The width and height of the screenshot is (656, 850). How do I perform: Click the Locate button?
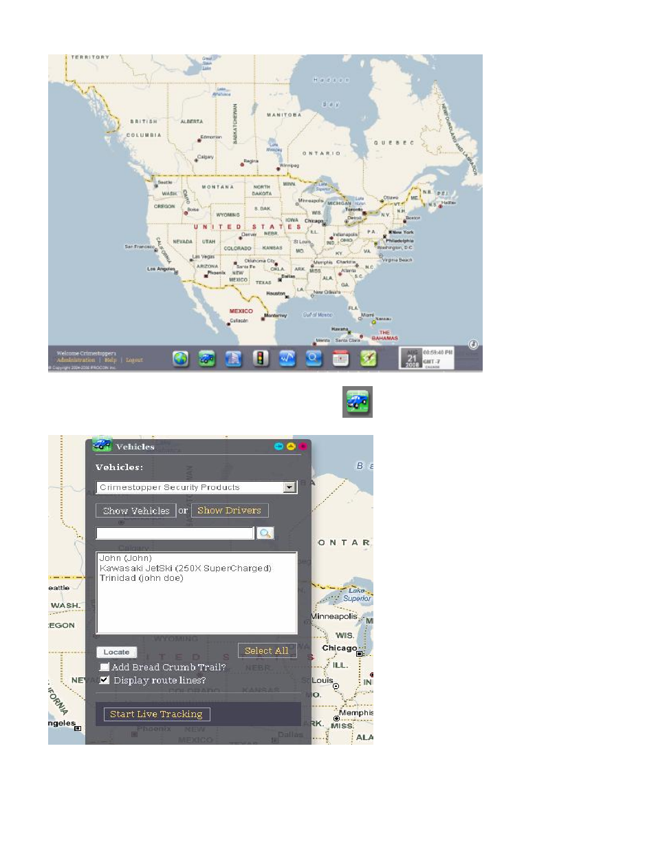tap(117, 652)
